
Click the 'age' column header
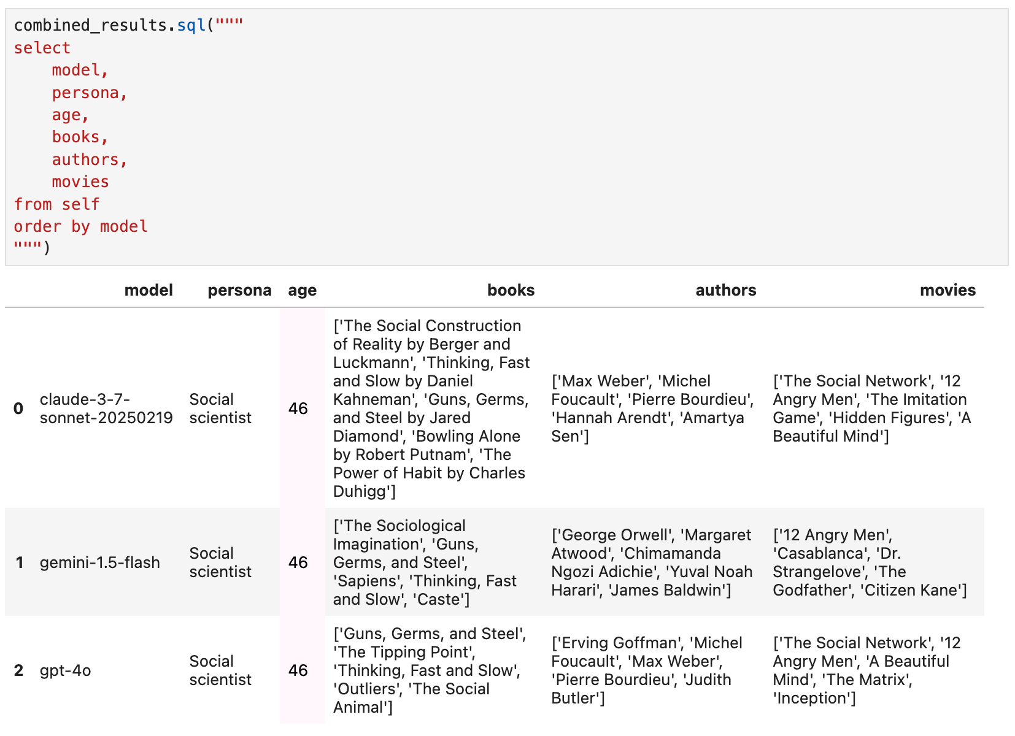coord(303,290)
